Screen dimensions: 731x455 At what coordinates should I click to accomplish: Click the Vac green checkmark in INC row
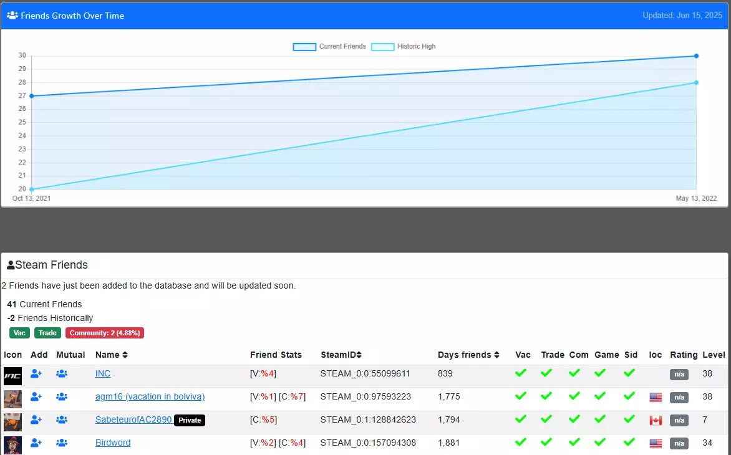(x=521, y=373)
